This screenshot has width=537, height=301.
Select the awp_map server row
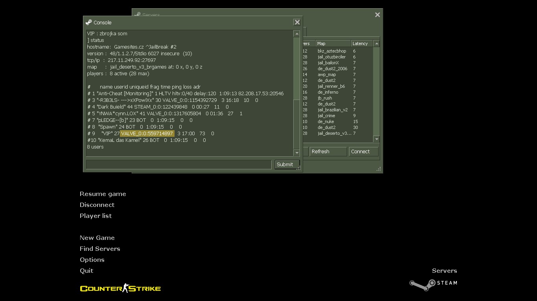337,74
